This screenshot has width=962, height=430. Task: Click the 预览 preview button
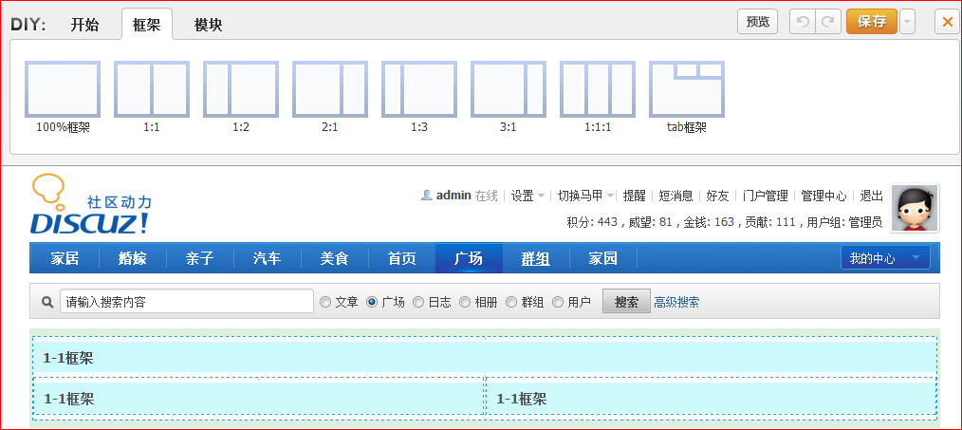coord(758,22)
